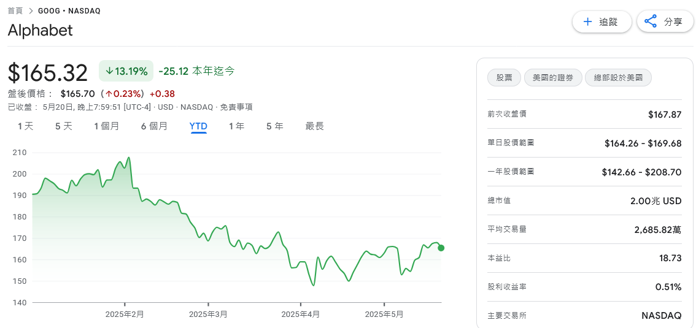This screenshot has height=328, width=696.
Task: Select the 1天 time range tab
Action: coord(26,126)
